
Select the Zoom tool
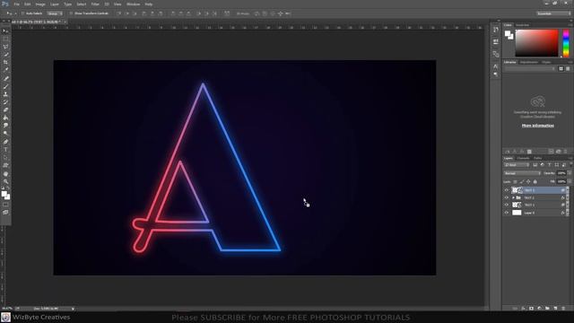point(5,181)
